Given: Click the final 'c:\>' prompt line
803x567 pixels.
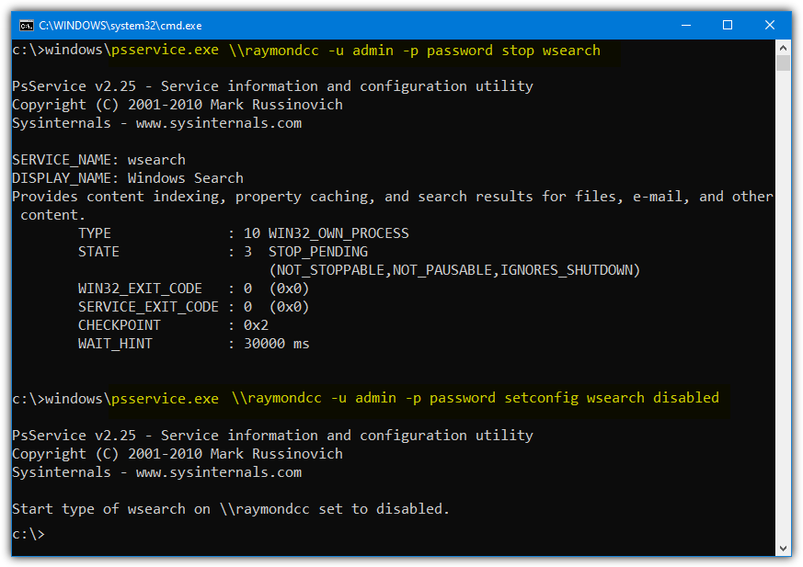Looking at the screenshot, I should click(x=29, y=534).
